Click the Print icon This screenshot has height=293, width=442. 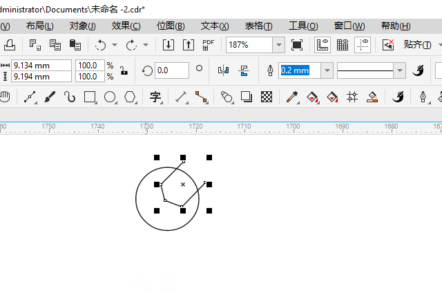[x=9, y=45]
